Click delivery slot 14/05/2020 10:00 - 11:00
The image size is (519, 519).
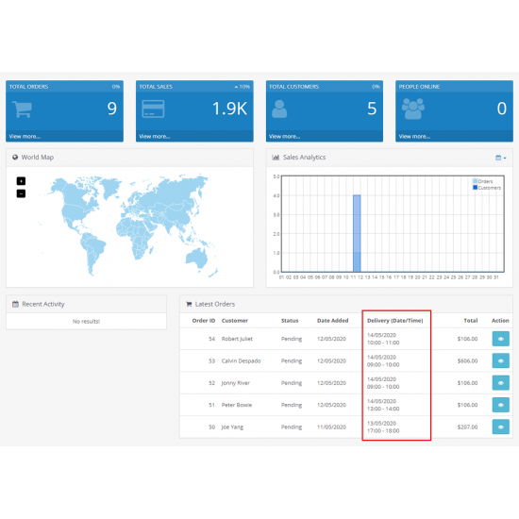383,339
